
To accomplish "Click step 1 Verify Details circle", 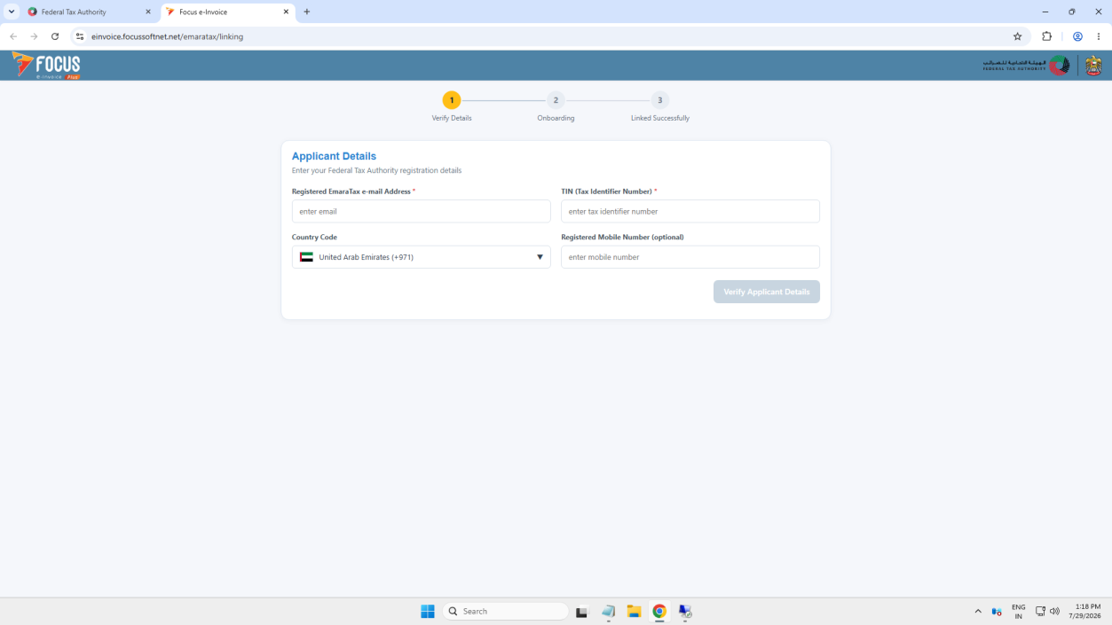I will (x=452, y=100).
